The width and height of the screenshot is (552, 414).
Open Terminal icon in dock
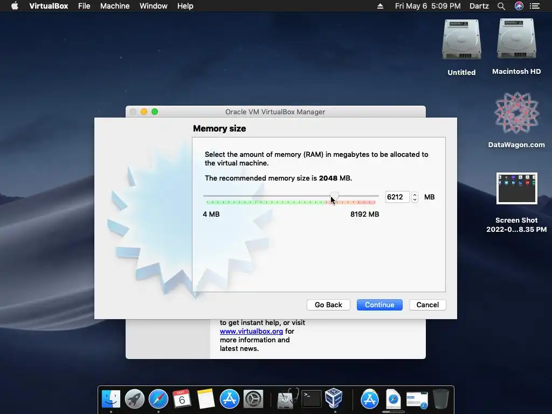312,399
